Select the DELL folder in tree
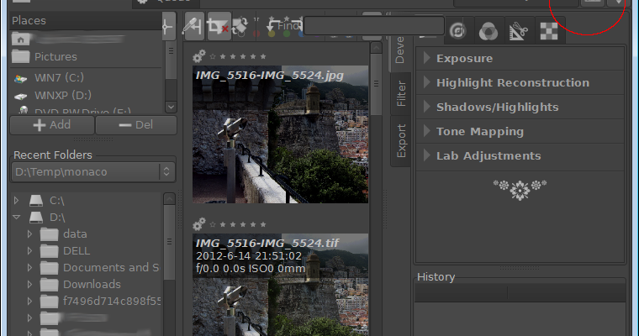This screenshot has height=336, width=639. tap(66, 251)
